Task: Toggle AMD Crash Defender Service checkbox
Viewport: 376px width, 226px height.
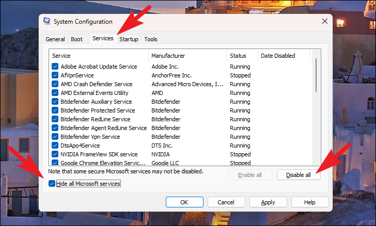Action: click(x=55, y=84)
